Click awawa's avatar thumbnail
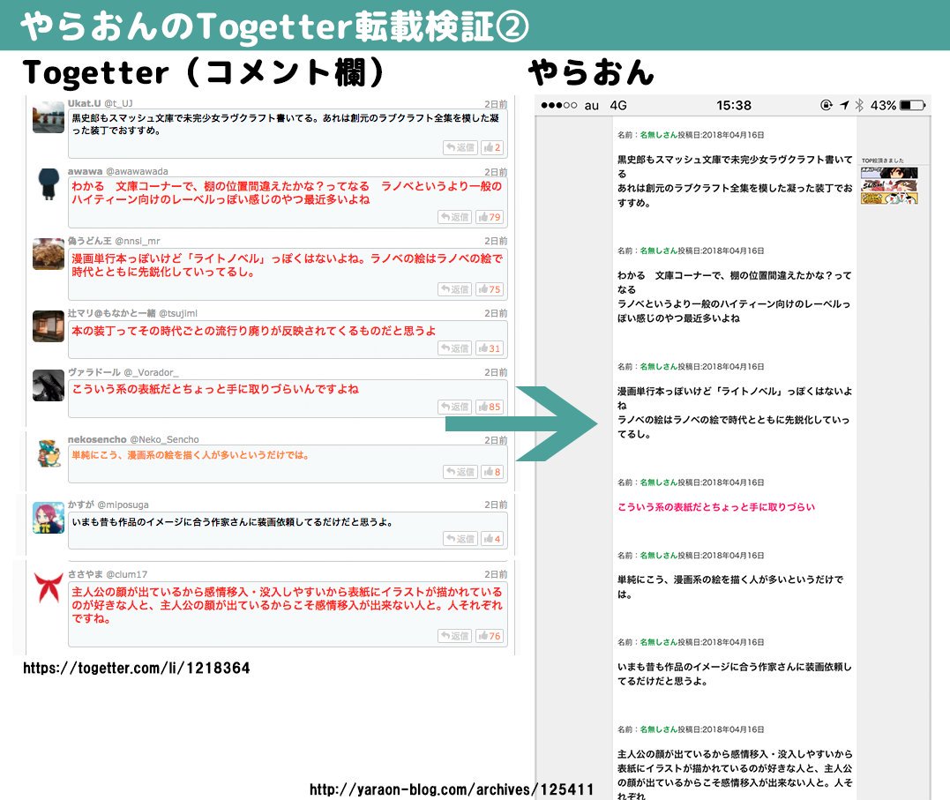 point(49,184)
